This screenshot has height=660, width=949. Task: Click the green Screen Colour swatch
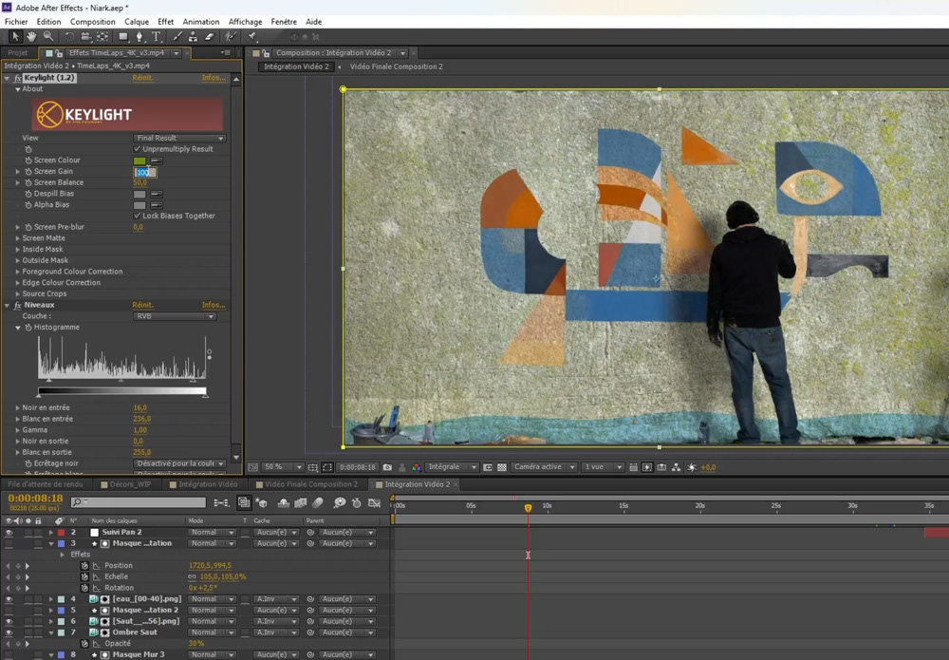point(140,160)
